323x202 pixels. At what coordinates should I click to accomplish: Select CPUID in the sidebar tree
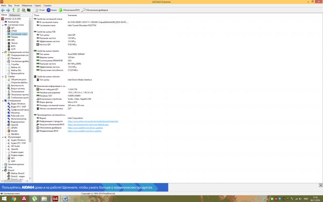pyautogui.click(x=14, y=31)
